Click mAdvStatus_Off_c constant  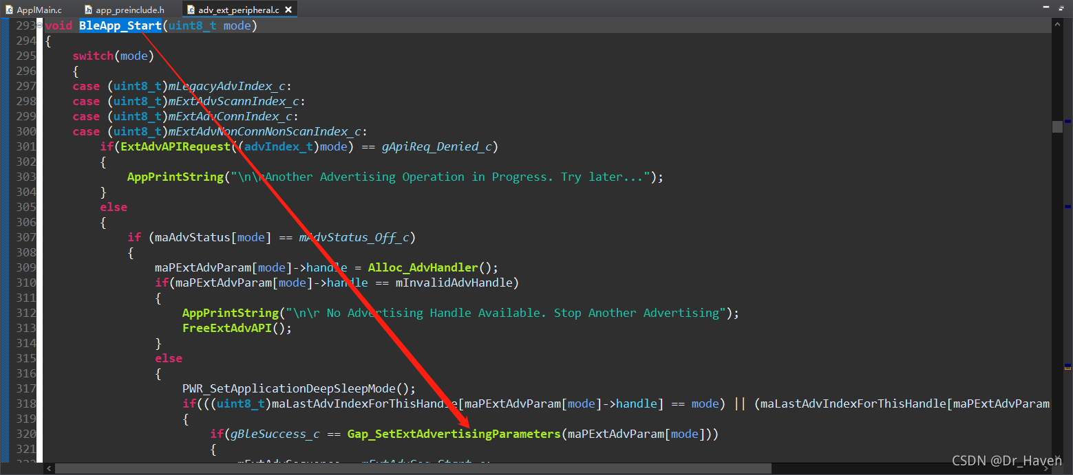click(354, 237)
